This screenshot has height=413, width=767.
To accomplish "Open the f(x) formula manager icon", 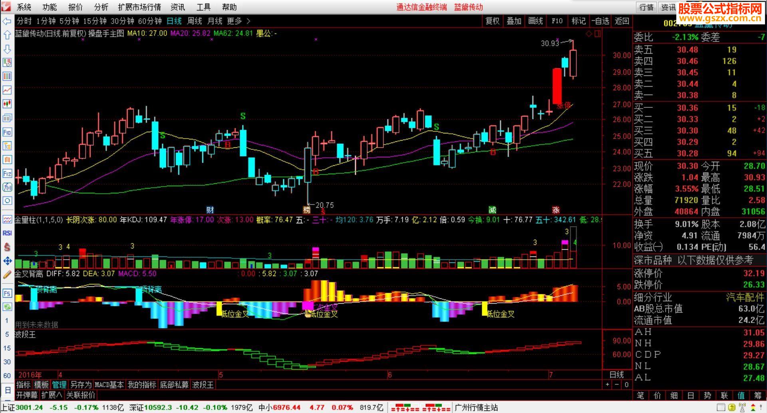I will 7,187.
